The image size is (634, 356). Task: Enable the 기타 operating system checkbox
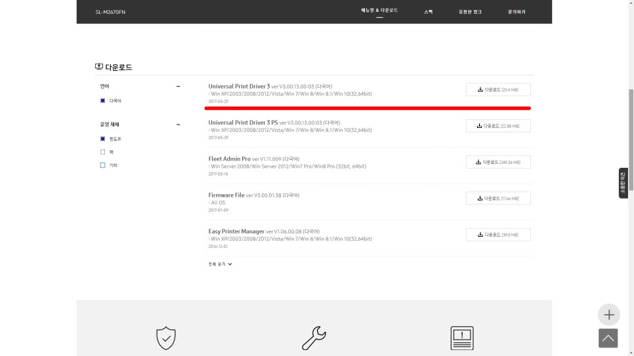click(102, 165)
